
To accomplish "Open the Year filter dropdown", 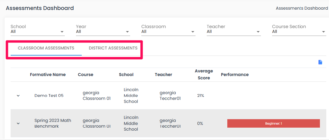I will coord(103,31).
